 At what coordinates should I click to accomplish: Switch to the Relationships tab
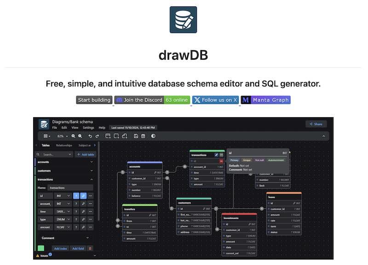pyautogui.click(x=63, y=144)
